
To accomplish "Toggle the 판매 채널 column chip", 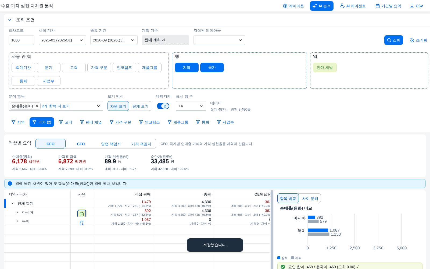I will click(x=325, y=68).
